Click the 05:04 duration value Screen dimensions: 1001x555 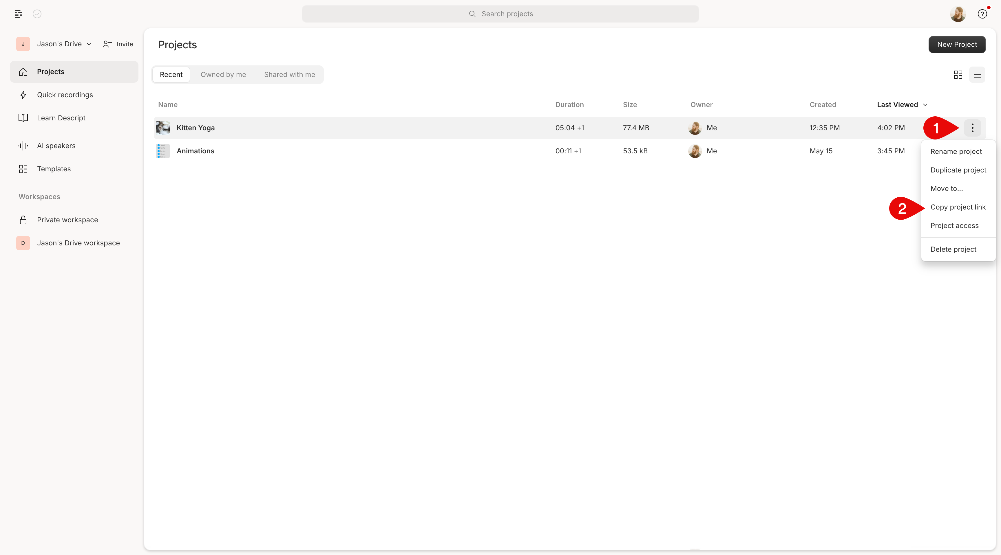[x=565, y=128]
